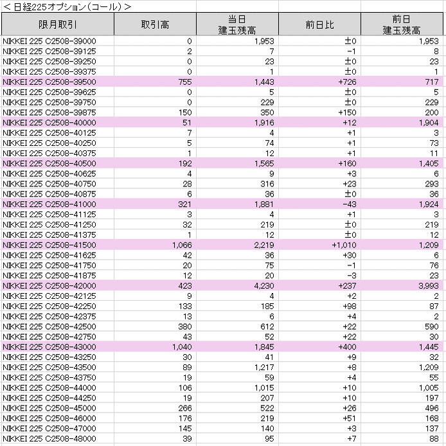
Task: Select highlighted row NIKKEI 225 C2508-40500
Action: (222, 163)
